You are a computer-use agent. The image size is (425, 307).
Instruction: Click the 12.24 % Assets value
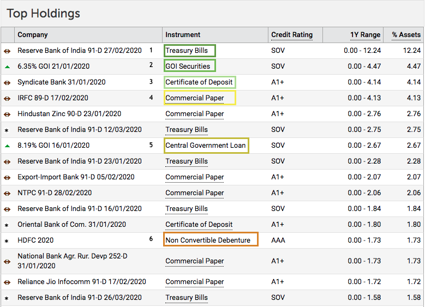pyautogui.click(x=412, y=51)
